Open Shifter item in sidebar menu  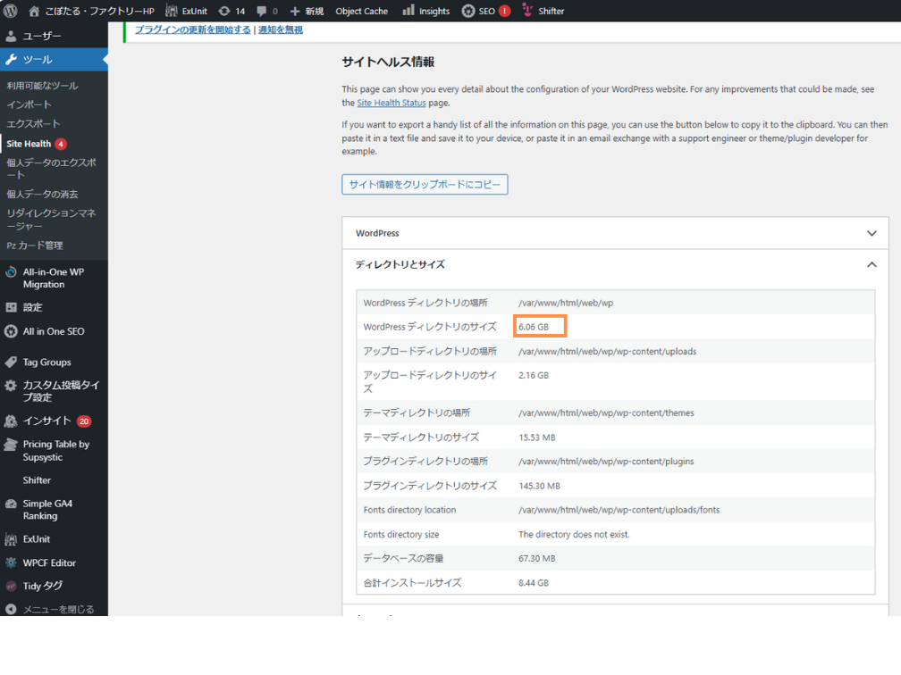(37, 479)
